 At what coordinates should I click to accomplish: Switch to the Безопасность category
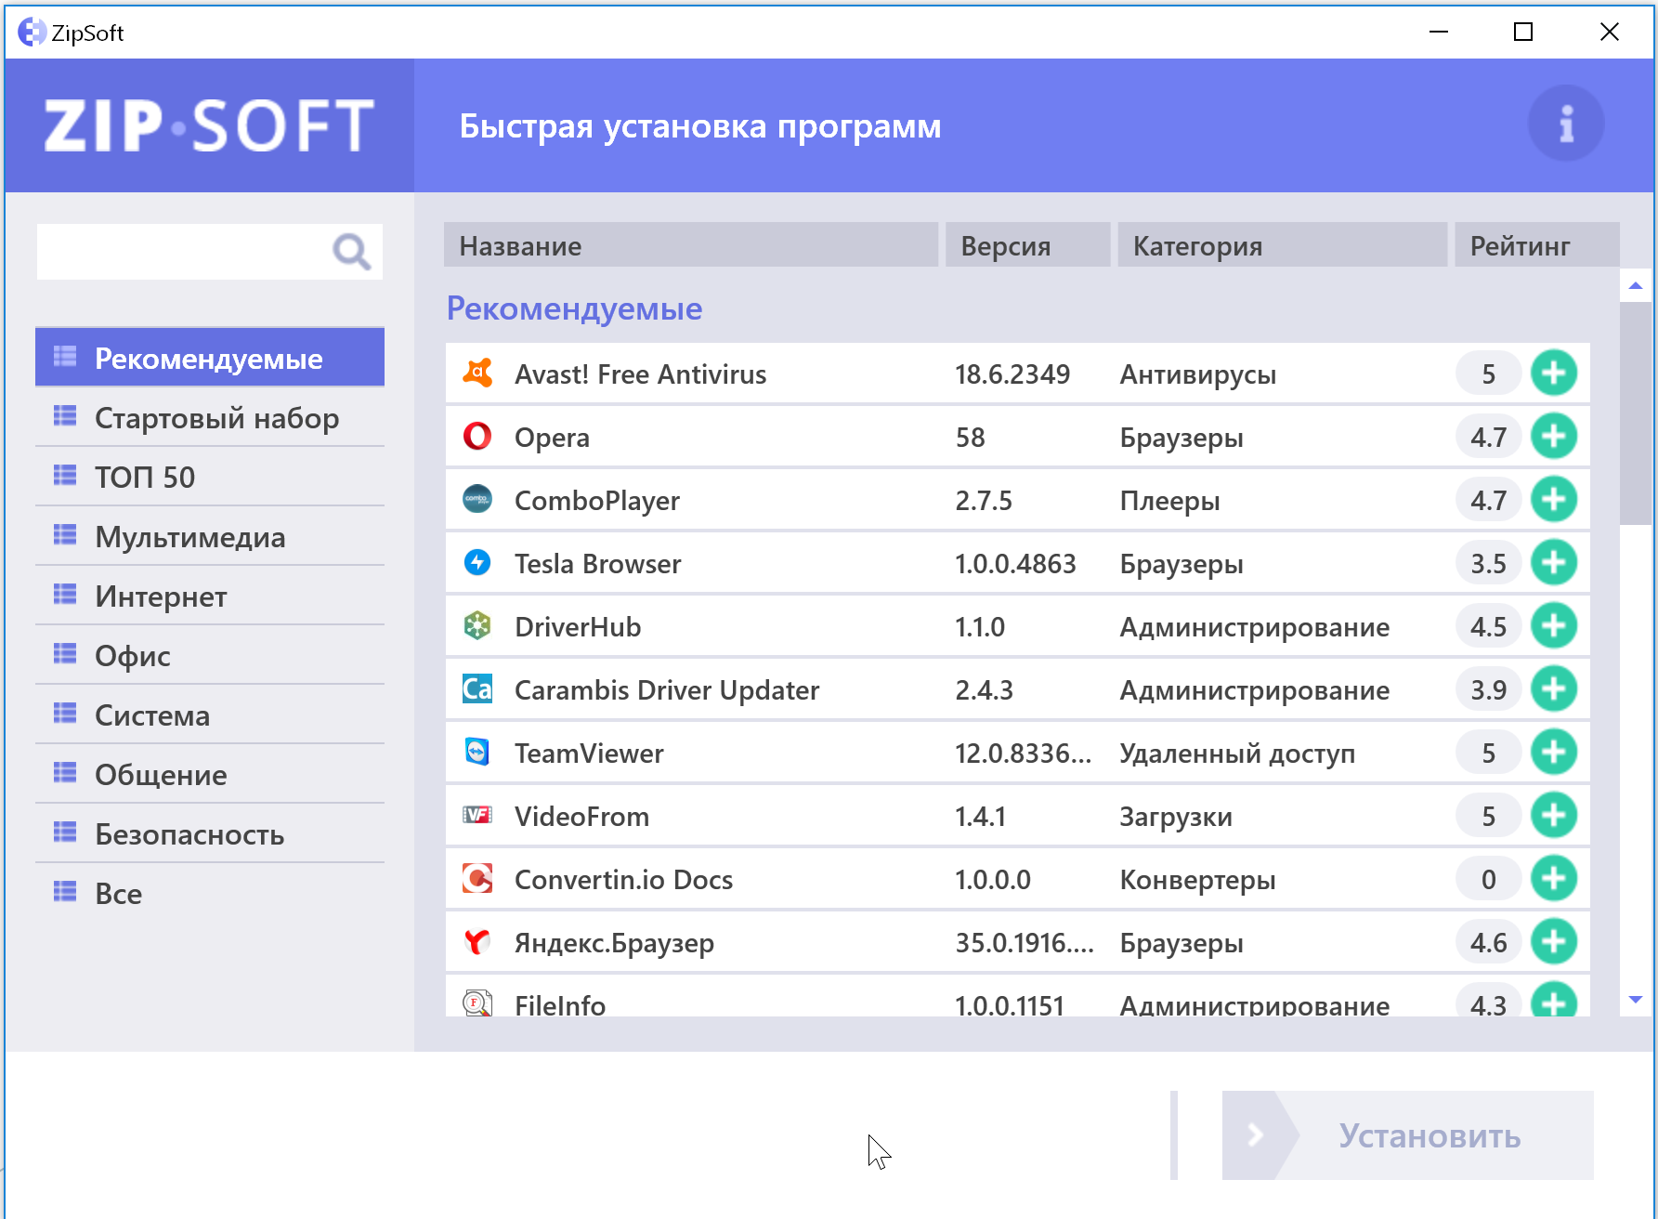(x=210, y=834)
